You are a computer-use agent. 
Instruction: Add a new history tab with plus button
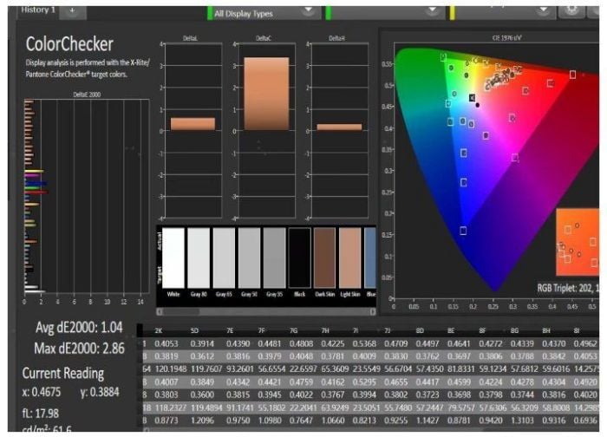point(72,10)
